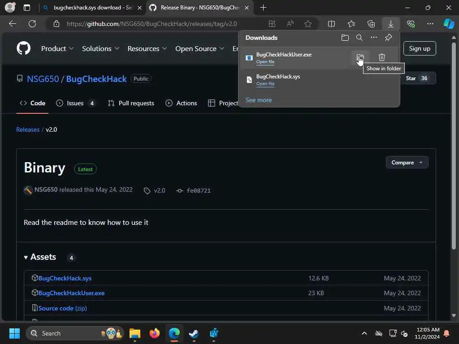
Task: Open the BugCheckHack repository link
Action: [x=96, y=79]
